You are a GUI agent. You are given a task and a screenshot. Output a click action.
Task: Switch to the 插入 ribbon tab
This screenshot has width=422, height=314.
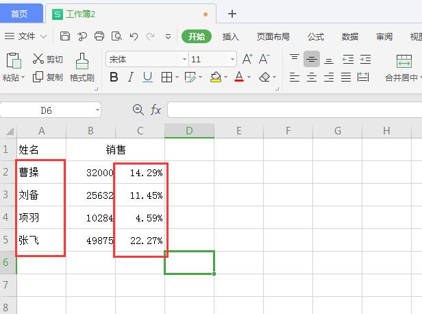(x=231, y=36)
